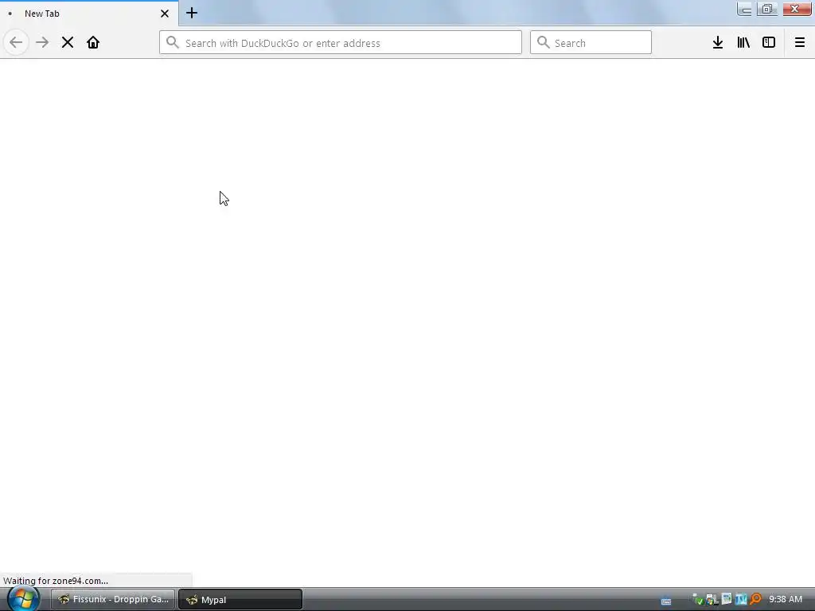Stop loading the page with X button
The width and height of the screenshot is (815, 611).
click(x=68, y=43)
